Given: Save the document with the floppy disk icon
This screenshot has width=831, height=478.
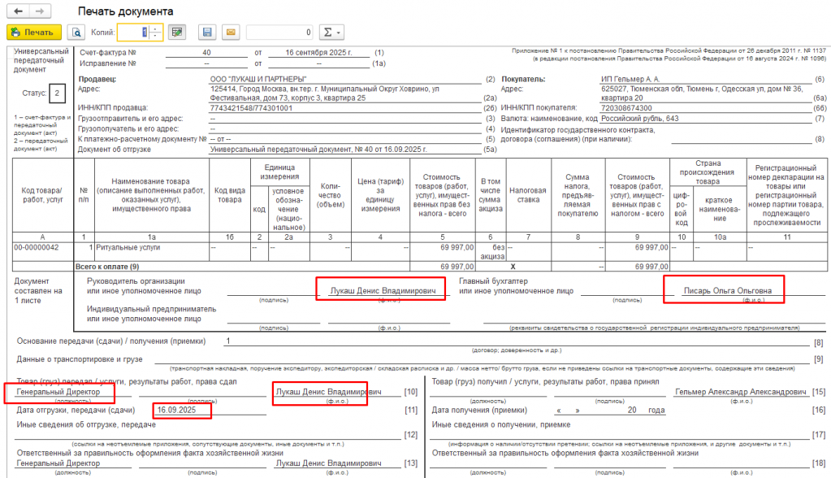Looking at the screenshot, I should tap(207, 33).
